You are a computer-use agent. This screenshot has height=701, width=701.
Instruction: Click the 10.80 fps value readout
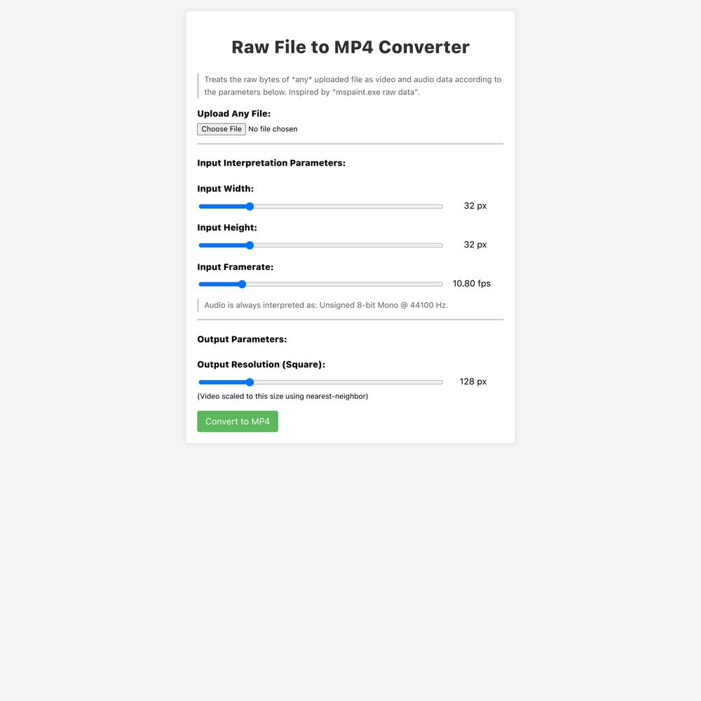(x=472, y=283)
